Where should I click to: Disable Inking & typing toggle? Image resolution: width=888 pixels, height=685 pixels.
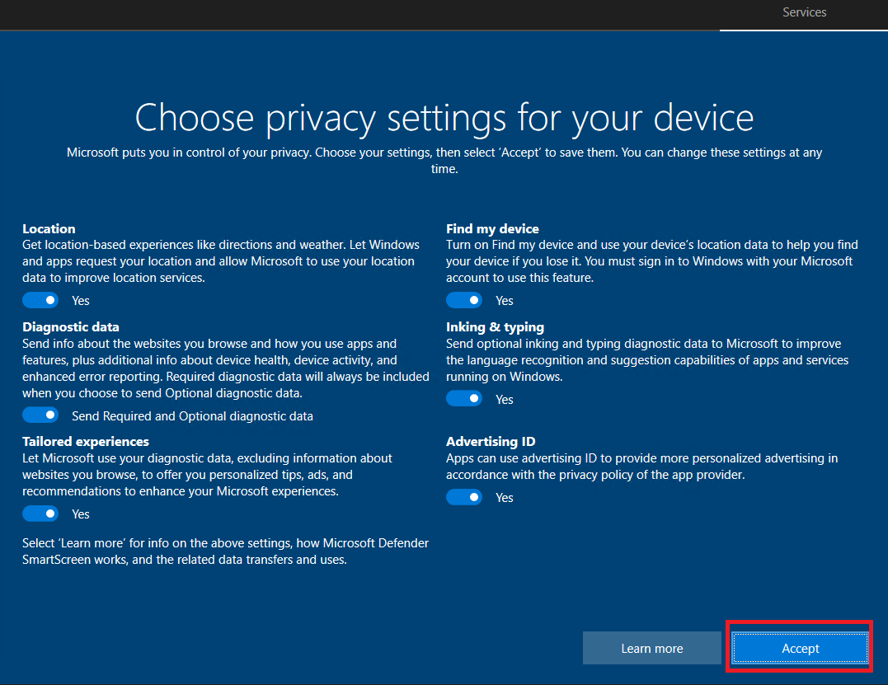point(464,399)
